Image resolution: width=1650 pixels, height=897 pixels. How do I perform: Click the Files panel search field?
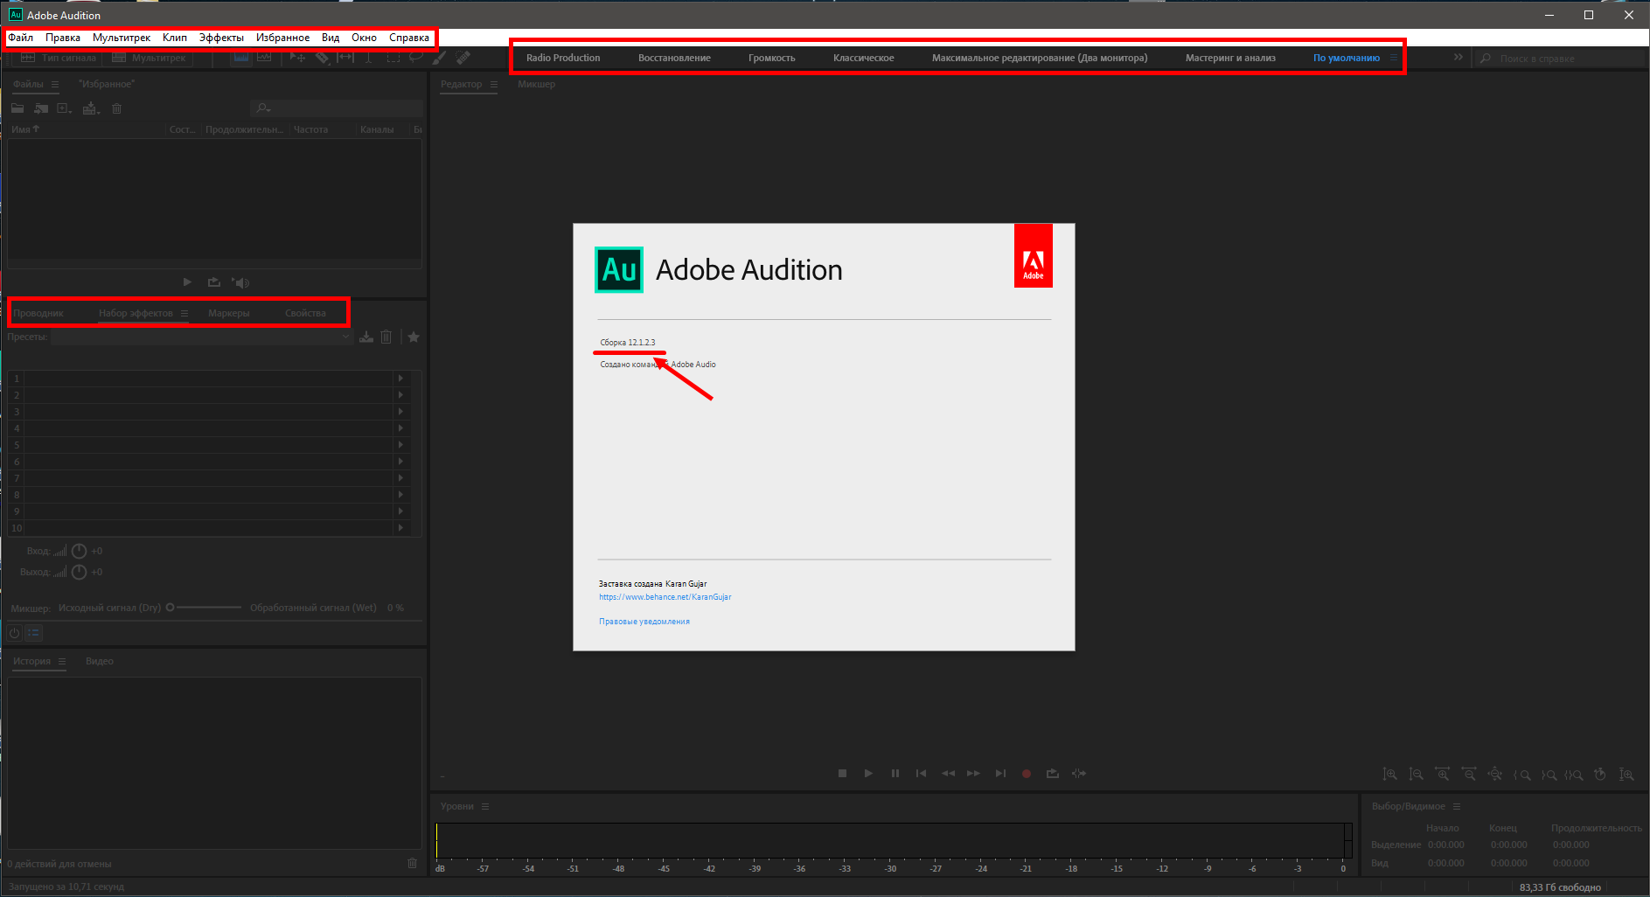coord(337,108)
